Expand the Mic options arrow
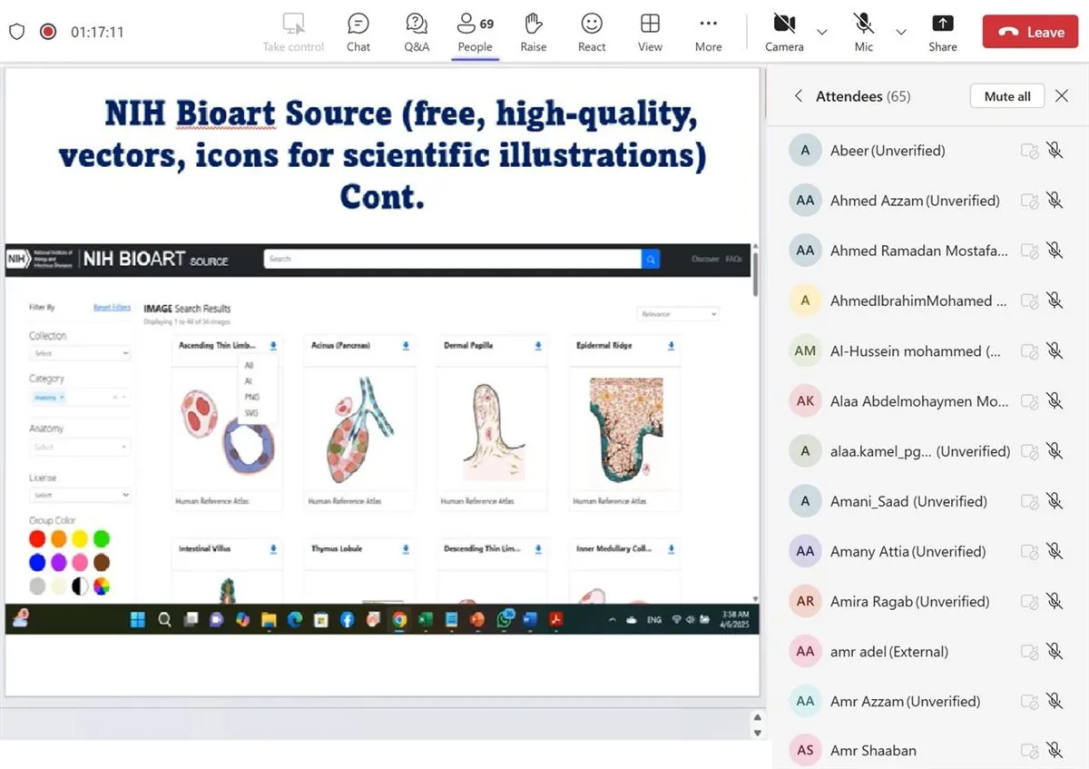 901,32
